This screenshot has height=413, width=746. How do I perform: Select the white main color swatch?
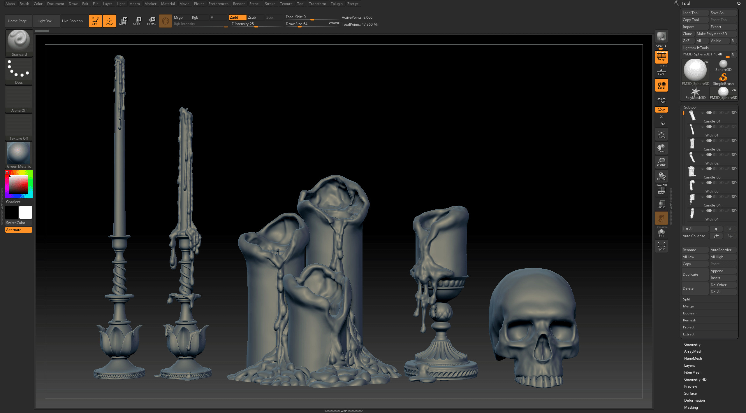[26, 212]
